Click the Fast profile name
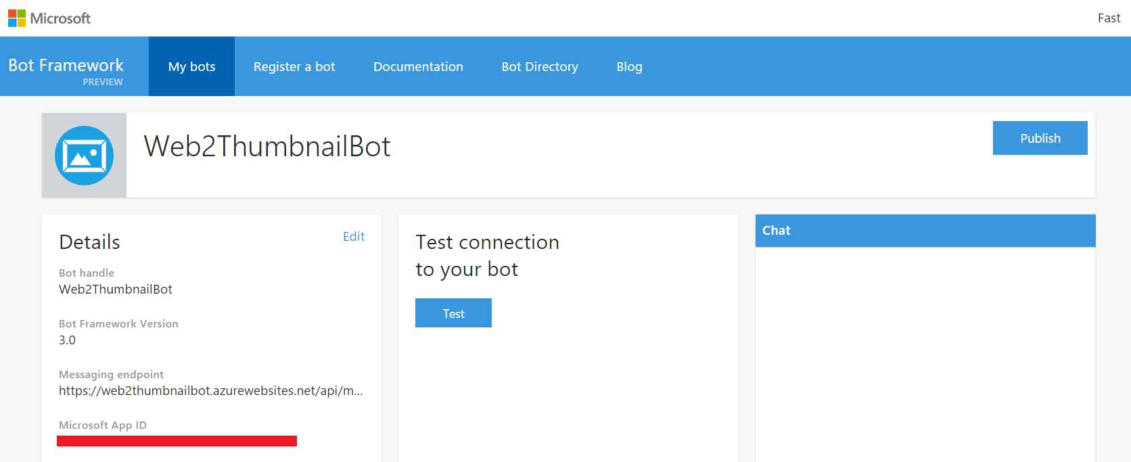The height and width of the screenshot is (462, 1131). [x=1109, y=18]
